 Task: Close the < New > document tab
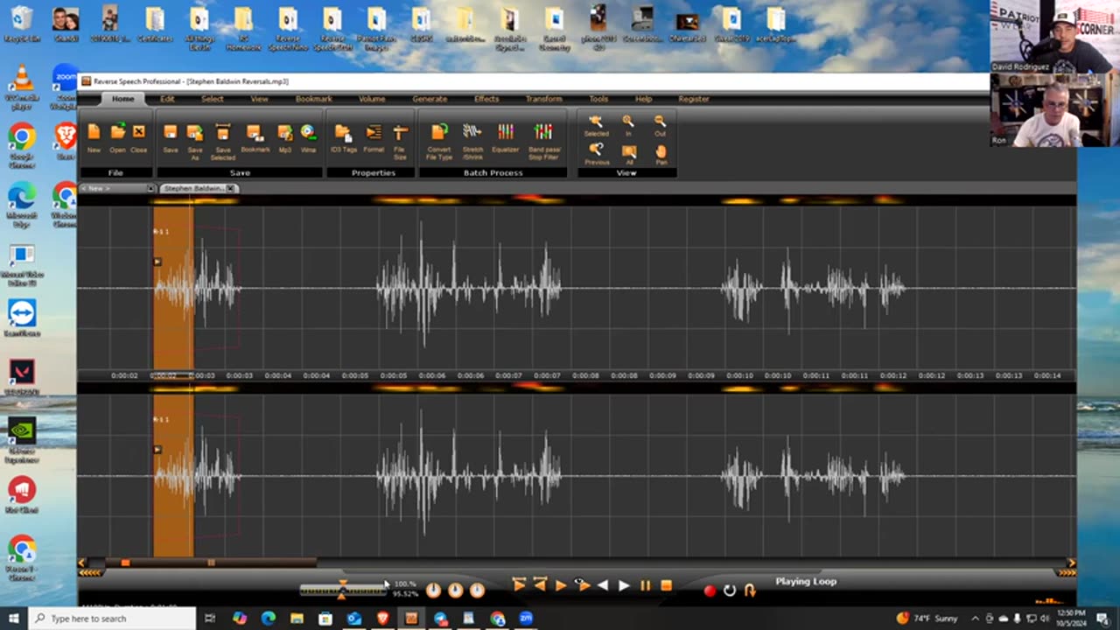[x=150, y=188]
